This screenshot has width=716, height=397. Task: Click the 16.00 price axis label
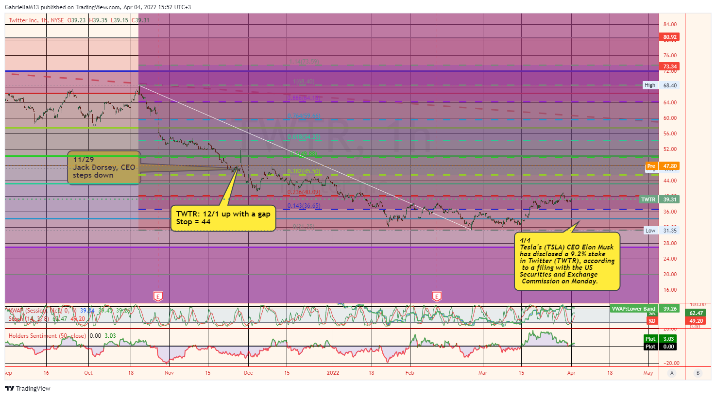point(670,290)
